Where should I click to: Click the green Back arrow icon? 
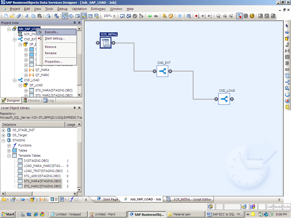(150, 16)
